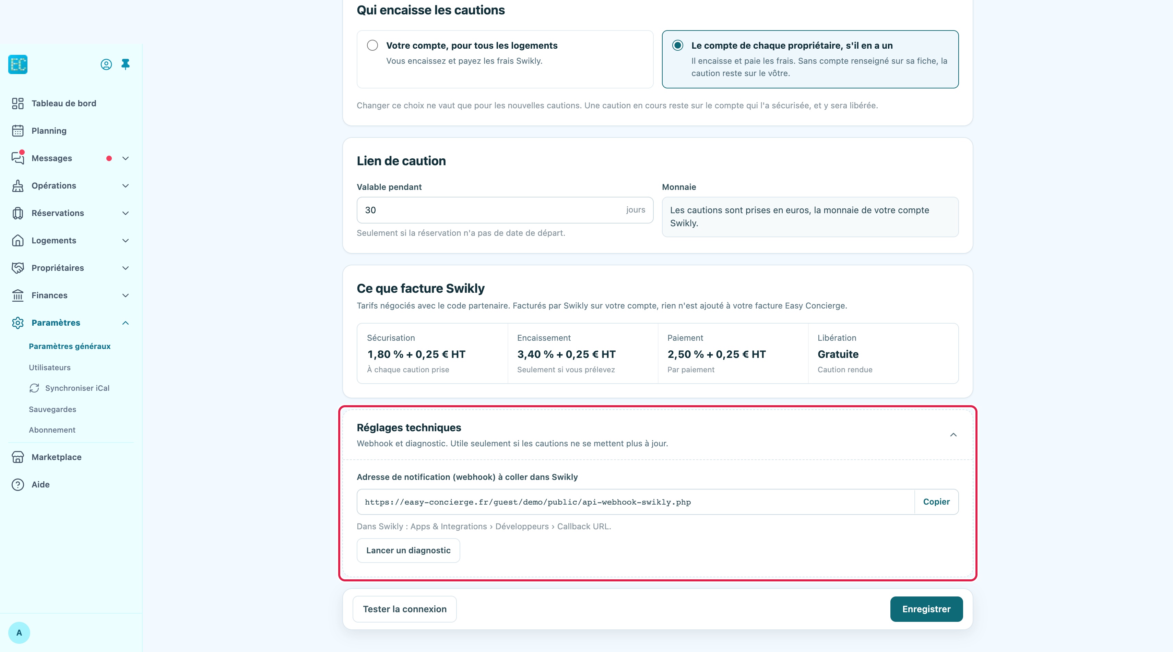1173x652 pixels.
Task: Select 'Le compte de chaque propriétaire' radio
Action: pyautogui.click(x=678, y=46)
